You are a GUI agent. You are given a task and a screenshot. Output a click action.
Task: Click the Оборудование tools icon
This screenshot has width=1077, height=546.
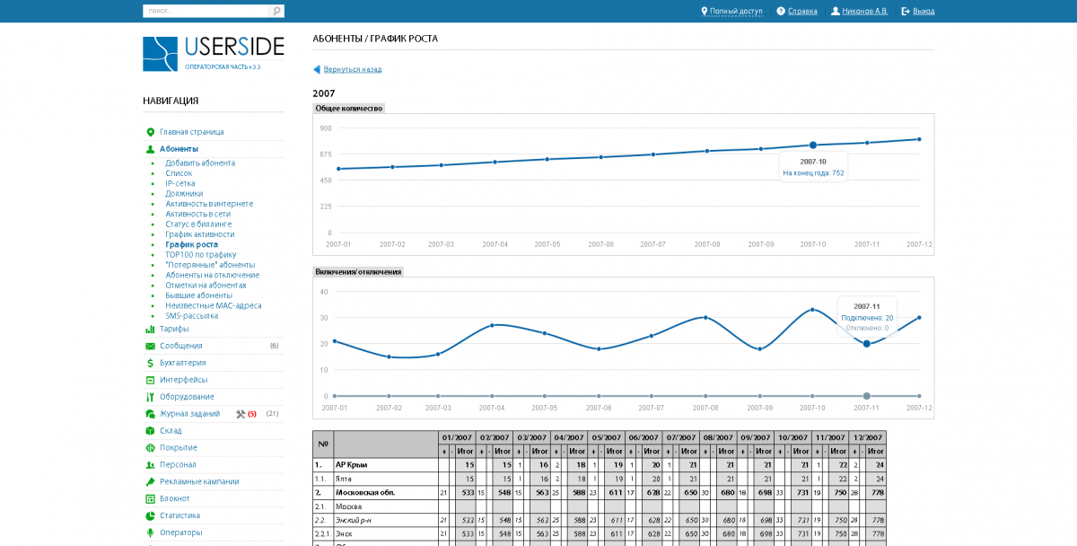(150, 397)
